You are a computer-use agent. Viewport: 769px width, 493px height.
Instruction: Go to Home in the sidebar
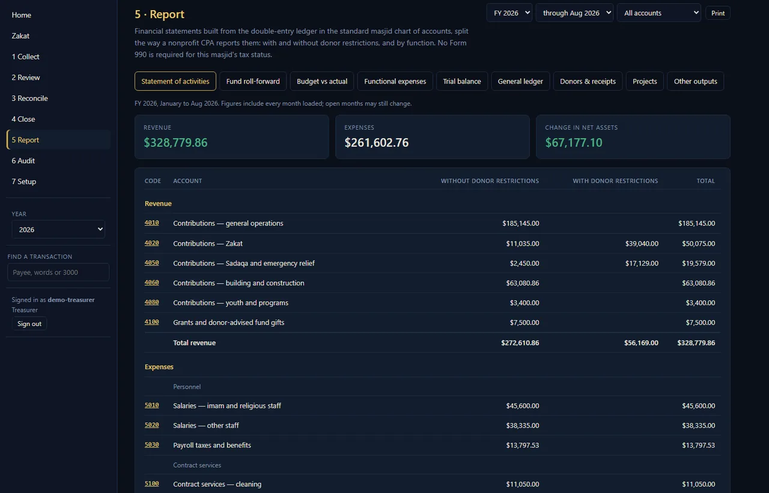tap(58, 15)
